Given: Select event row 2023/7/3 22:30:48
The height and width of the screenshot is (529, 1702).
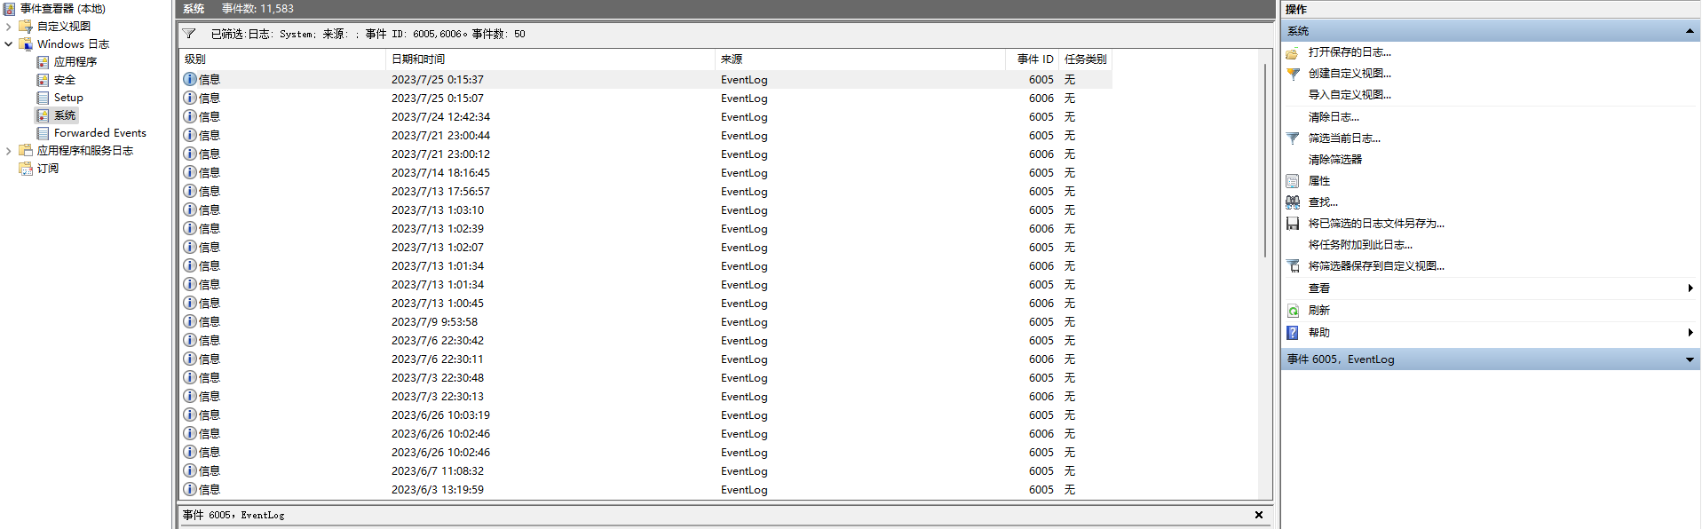Looking at the screenshot, I should point(645,378).
